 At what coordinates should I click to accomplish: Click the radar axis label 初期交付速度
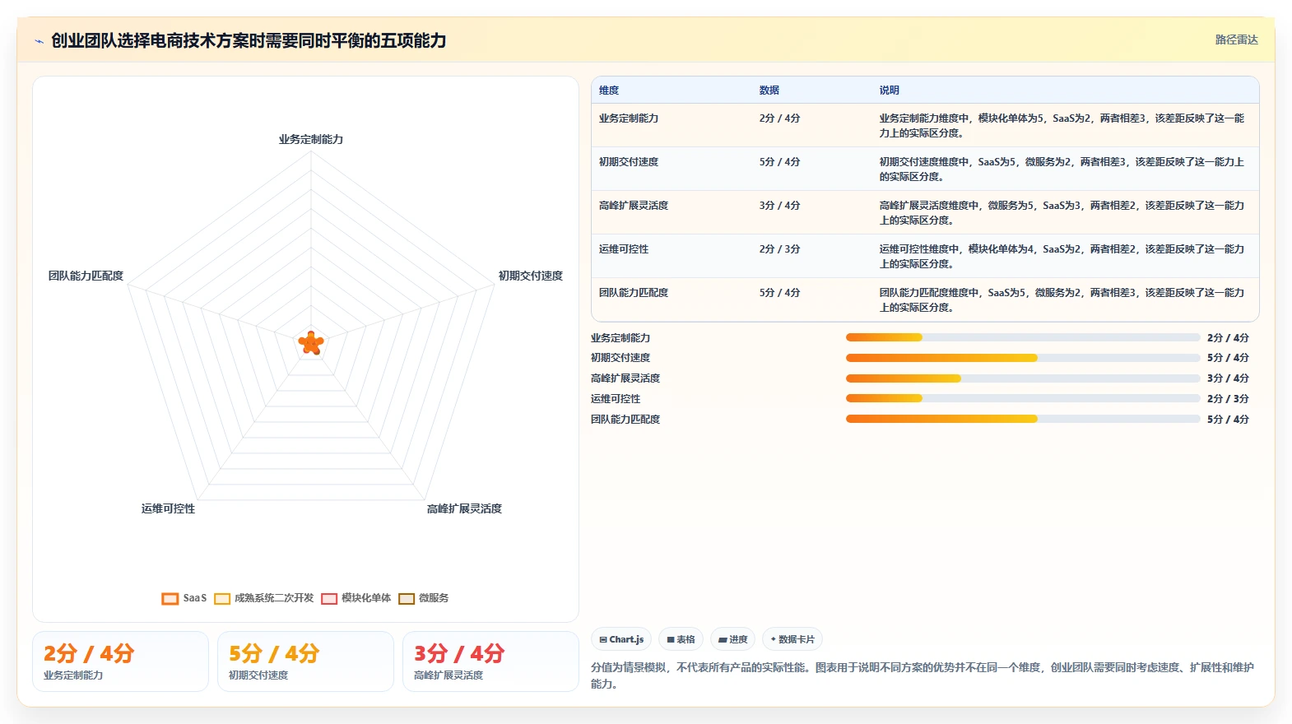[531, 276]
